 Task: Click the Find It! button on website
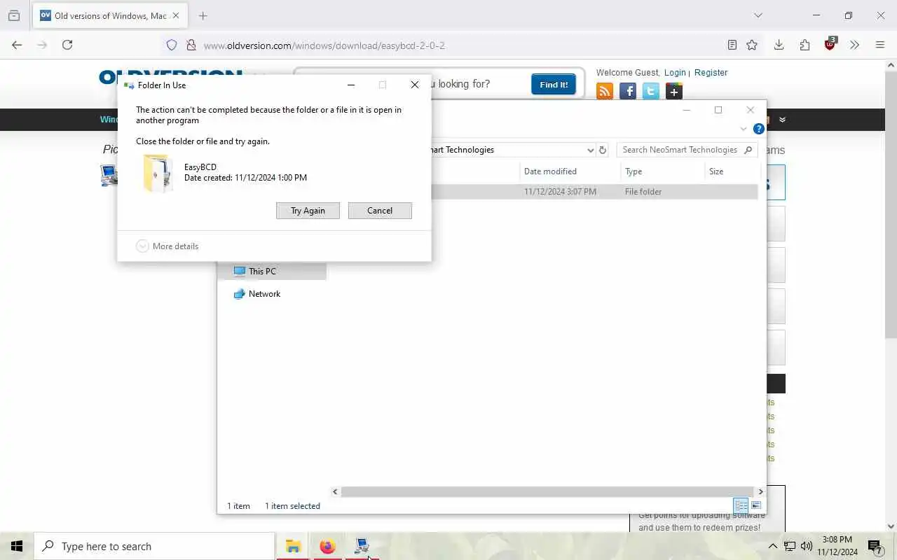pyautogui.click(x=554, y=85)
